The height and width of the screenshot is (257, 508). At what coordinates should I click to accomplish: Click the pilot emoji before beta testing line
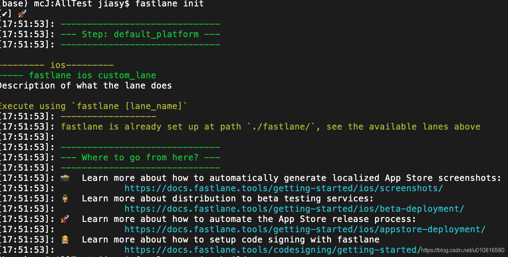65,198
